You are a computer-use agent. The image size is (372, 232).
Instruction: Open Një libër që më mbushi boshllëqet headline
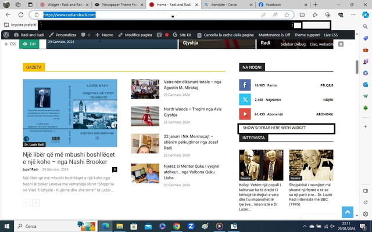pyautogui.click(x=69, y=158)
